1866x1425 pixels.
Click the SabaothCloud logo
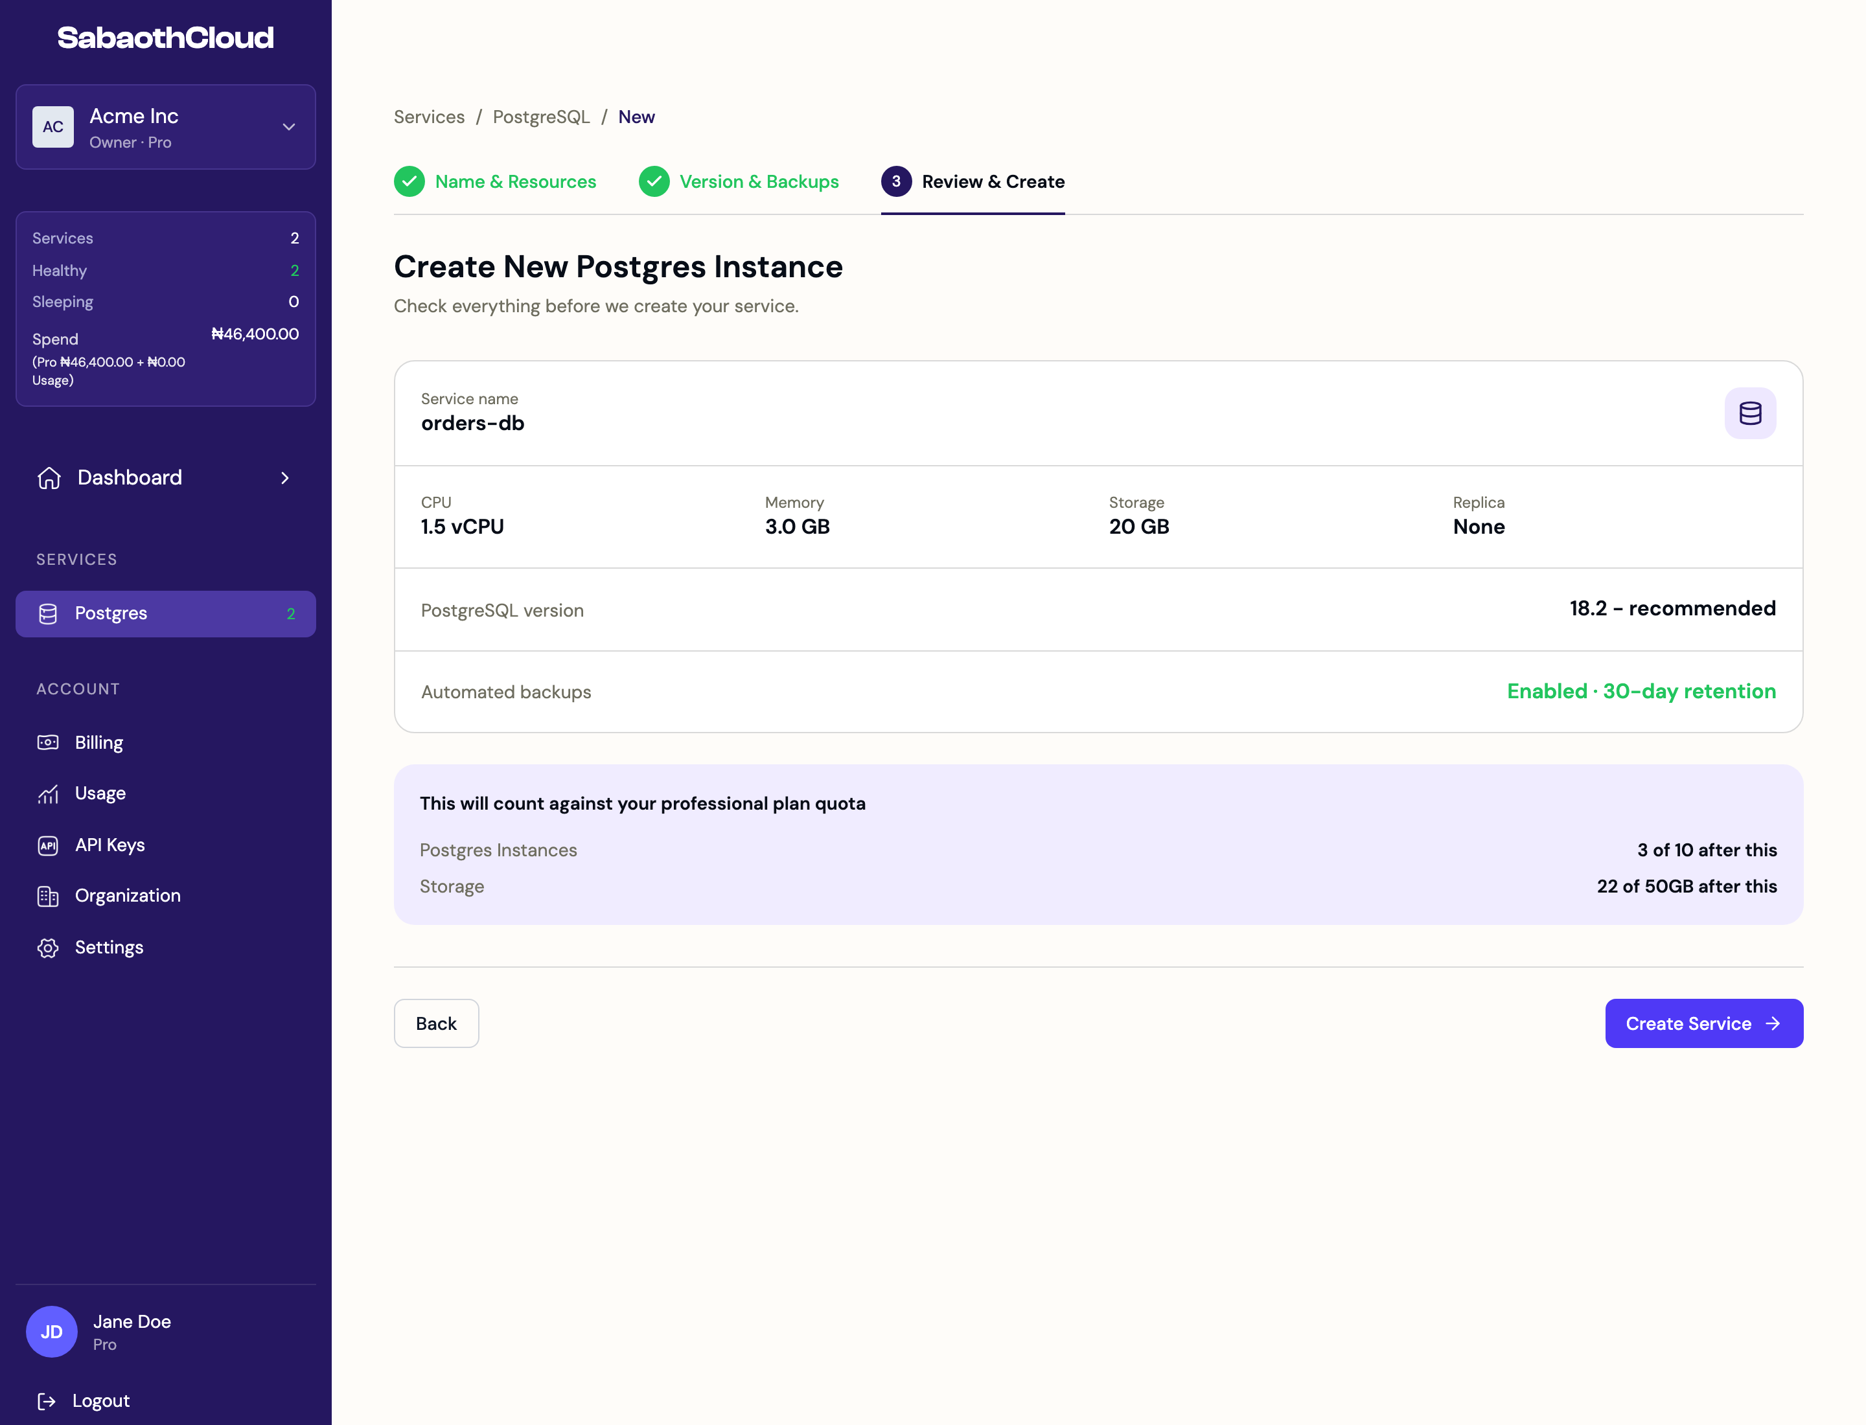pyautogui.click(x=165, y=38)
